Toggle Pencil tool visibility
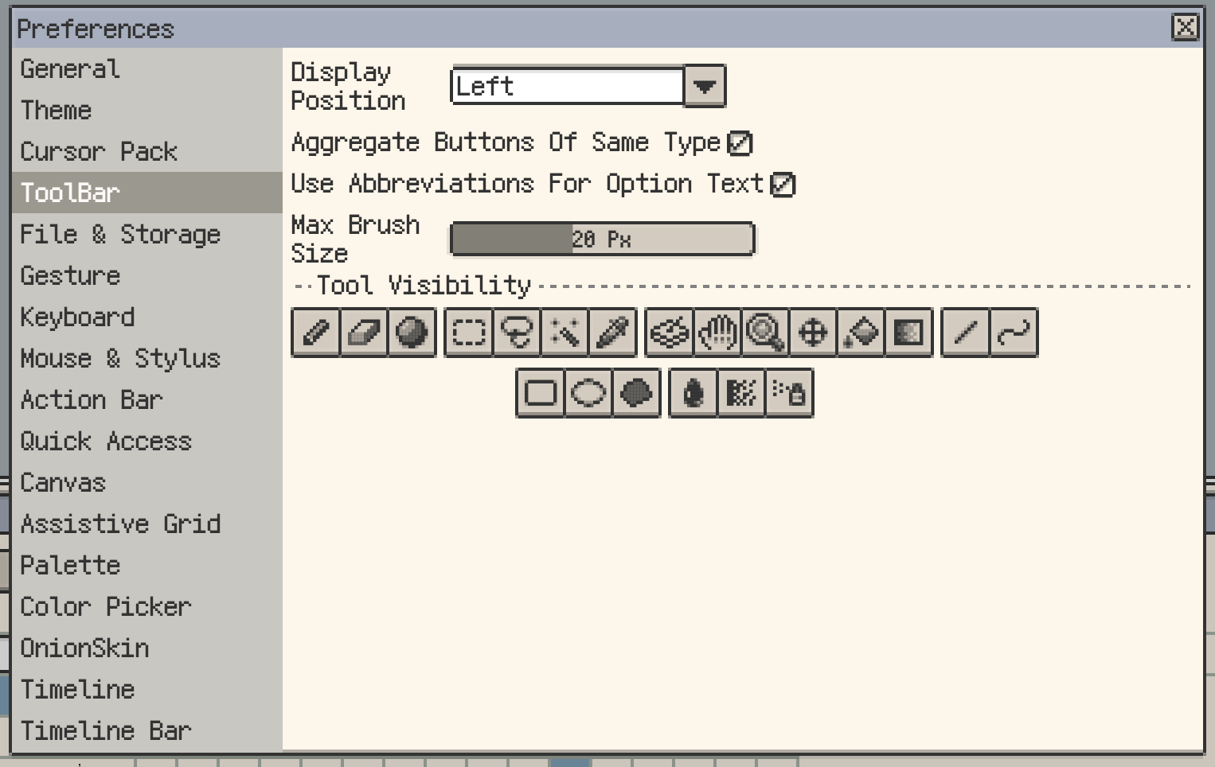This screenshot has width=1215, height=767. 316,333
